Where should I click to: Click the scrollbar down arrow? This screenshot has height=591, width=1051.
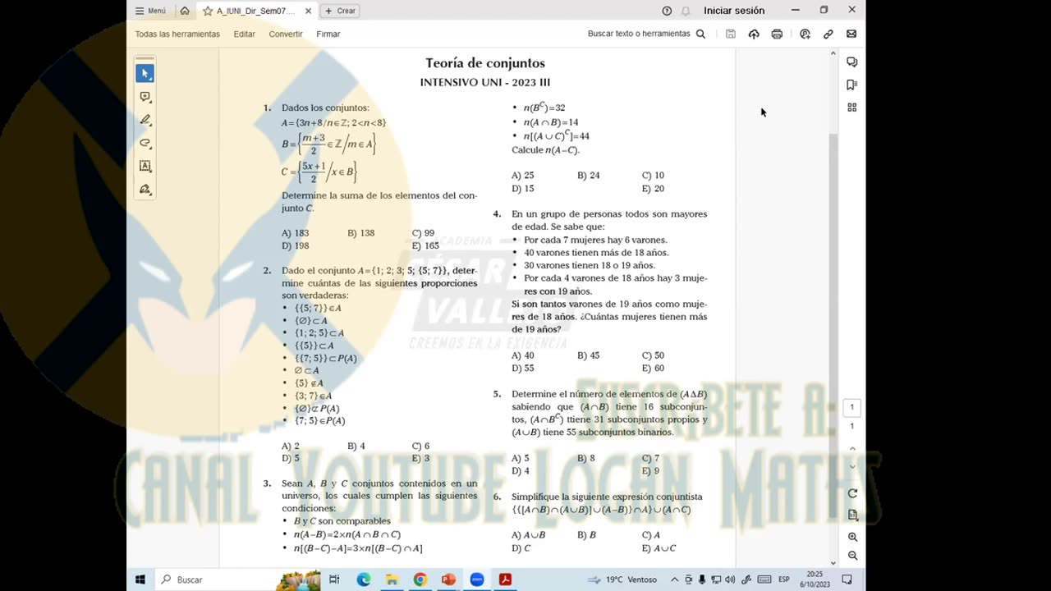(x=833, y=562)
